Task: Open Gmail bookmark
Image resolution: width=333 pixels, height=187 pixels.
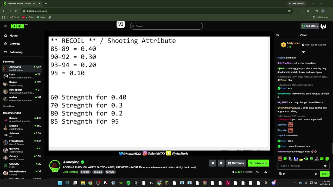Action: 15,17
